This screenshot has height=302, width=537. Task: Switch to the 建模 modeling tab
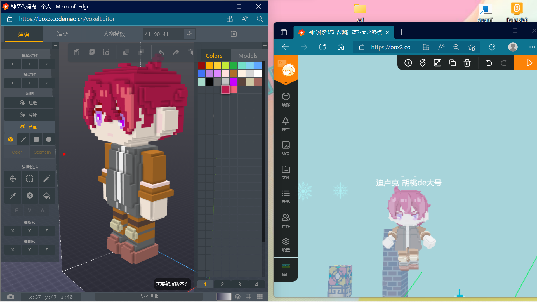(24, 34)
